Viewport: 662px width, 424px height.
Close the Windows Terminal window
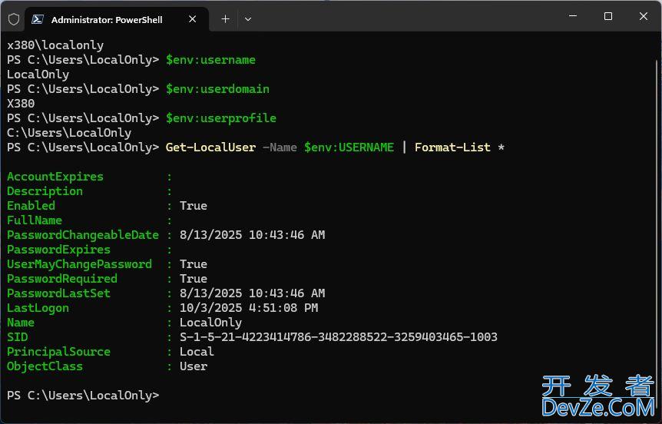pos(644,16)
